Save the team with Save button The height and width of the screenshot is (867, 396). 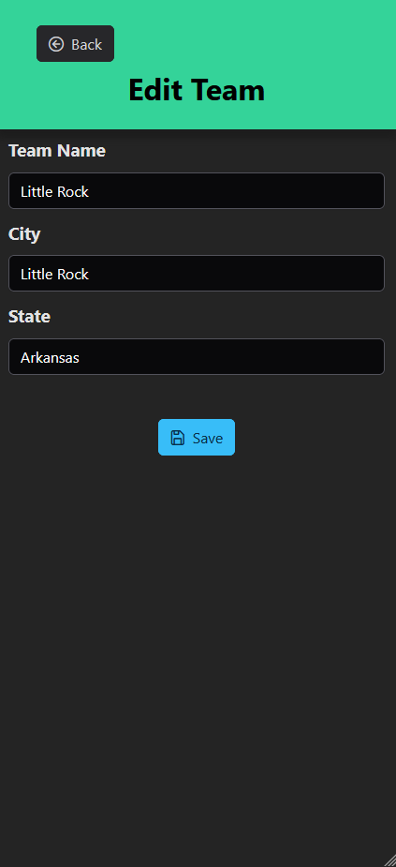[197, 438]
